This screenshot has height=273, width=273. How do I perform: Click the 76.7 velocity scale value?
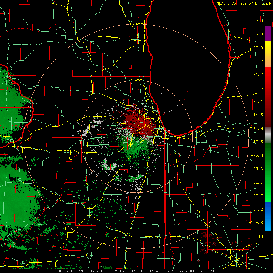tap(258, 61)
